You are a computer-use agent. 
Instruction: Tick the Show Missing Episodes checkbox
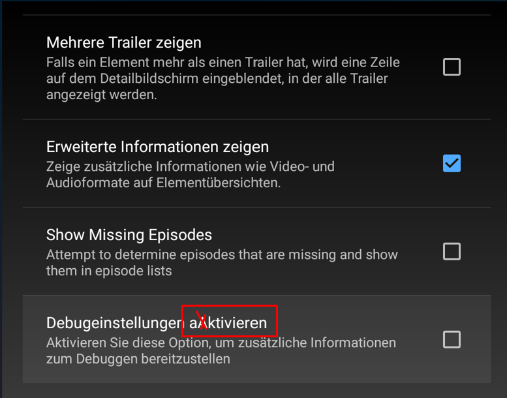pyautogui.click(x=452, y=251)
